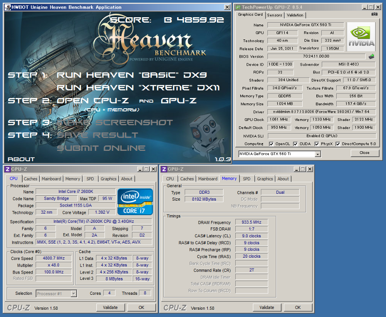Open SPD tab in right CPU-Z window

point(247,179)
